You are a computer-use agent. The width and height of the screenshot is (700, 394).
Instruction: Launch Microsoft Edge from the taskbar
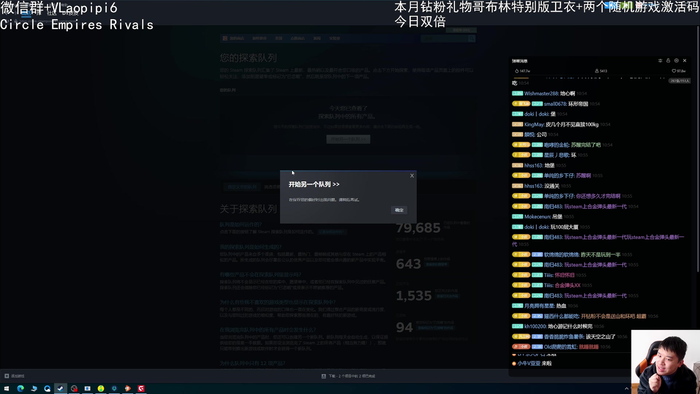click(x=20, y=389)
